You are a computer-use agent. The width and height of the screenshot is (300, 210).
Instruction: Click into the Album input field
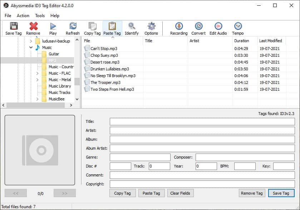point(202,139)
